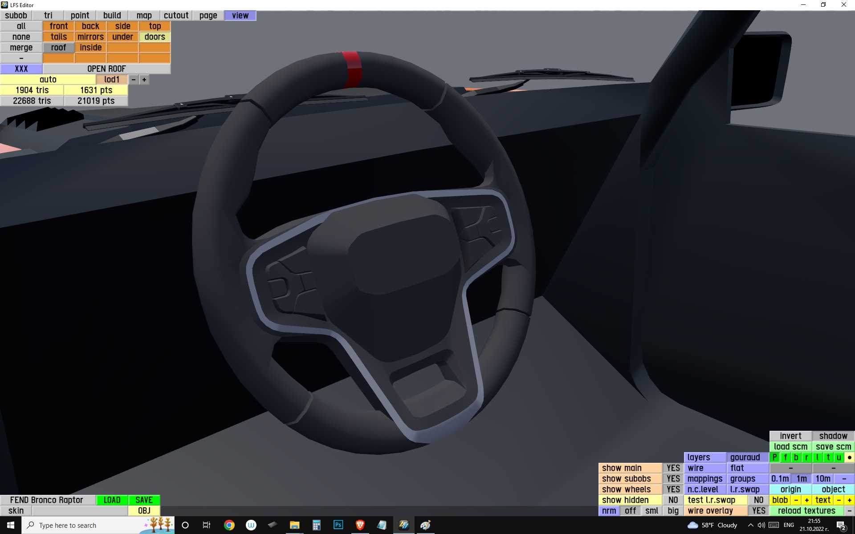Toggle wire overlay YES setting
The width and height of the screenshot is (855, 534).
758,511
